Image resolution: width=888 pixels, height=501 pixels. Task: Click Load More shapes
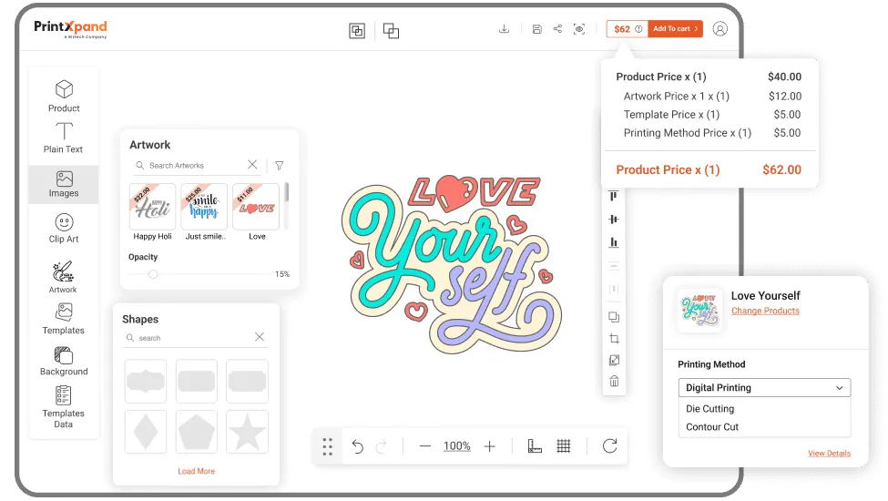coord(197,471)
